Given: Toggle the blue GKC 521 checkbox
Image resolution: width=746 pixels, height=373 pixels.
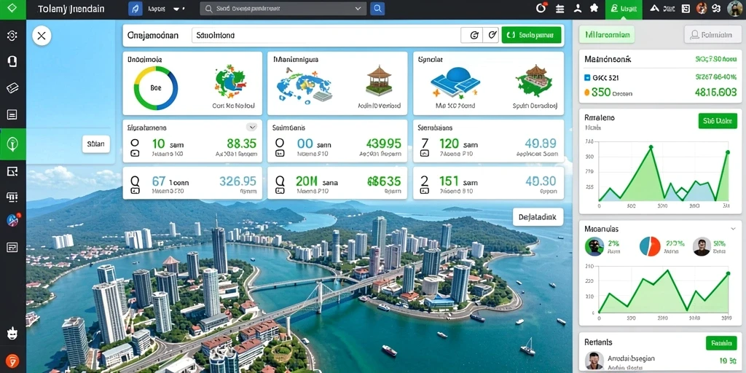Looking at the screenshot, I should click(587, 77).
